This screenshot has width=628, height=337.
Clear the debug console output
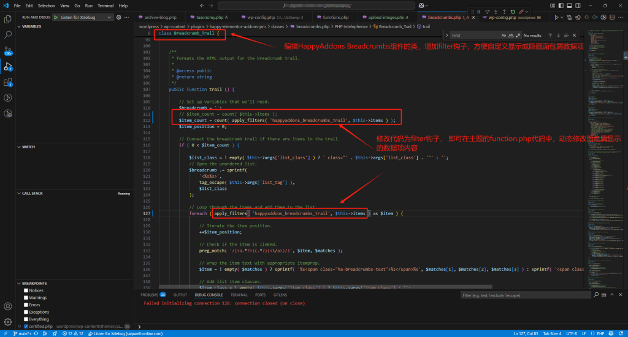(604, 295)
